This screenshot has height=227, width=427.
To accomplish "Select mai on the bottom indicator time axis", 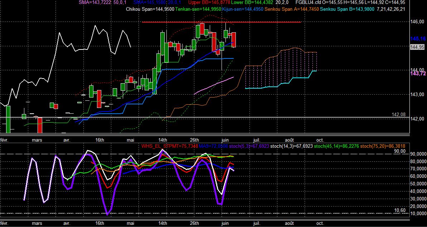I will [131, 223].
